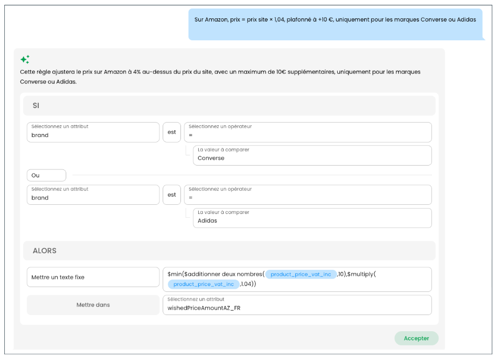This screenshot has width=495, height=357.
Task: Open the wishedPriceAmountAZ_FR attribute selector
Action: pyautogui.click(x=297, y=305)
